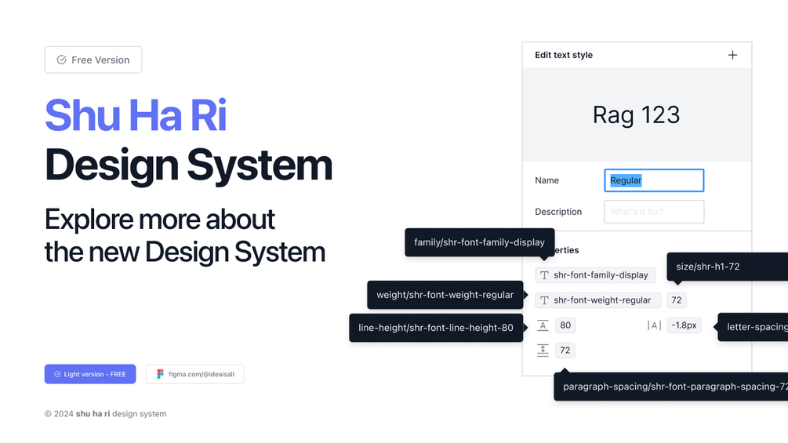Click the Description label
Screen dimensions: 788x443
(558, 212)
